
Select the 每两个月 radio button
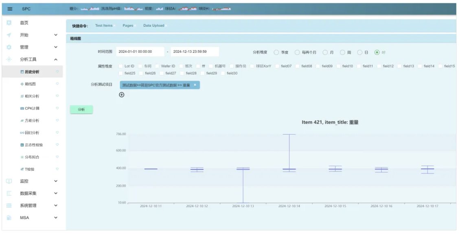tap(297, 52)
